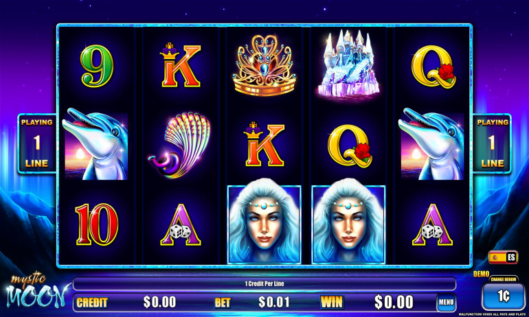529x317 pixels.
Task: Select the rainbow seashell symbol
Action: (x=180, y=145)
